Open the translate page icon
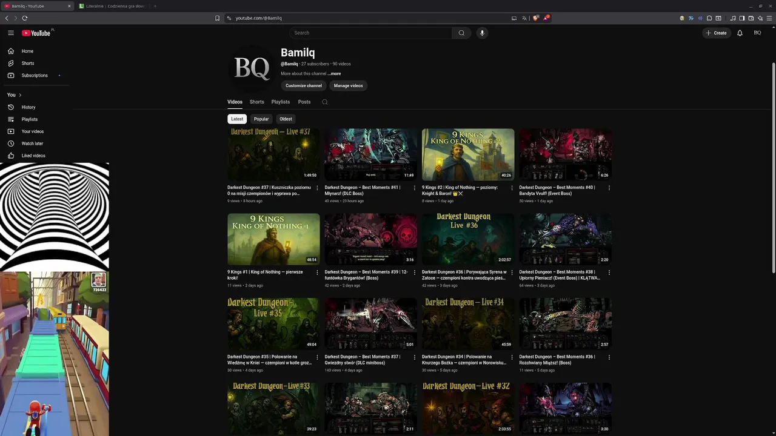This screenshot has width=776, height=436. tap(524, 18)
